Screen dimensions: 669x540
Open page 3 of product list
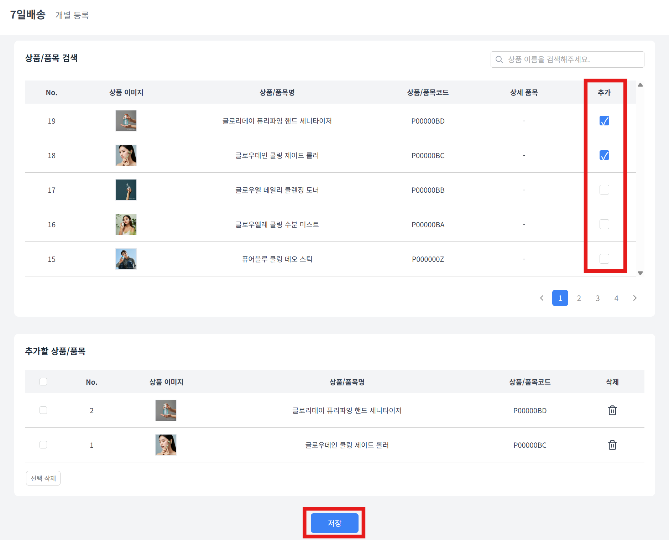point(597,298)
